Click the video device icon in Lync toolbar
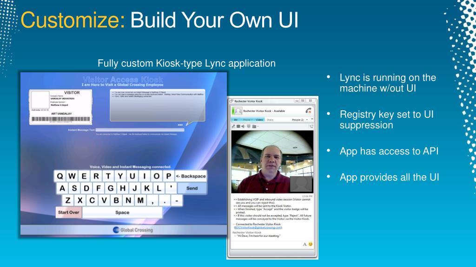The height and width of the screenshot is (267, 476). [x=254, y=126]
